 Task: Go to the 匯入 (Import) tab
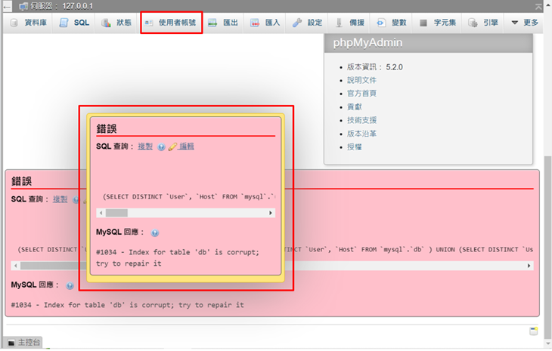pyautogui.click(x=265, y=23)
